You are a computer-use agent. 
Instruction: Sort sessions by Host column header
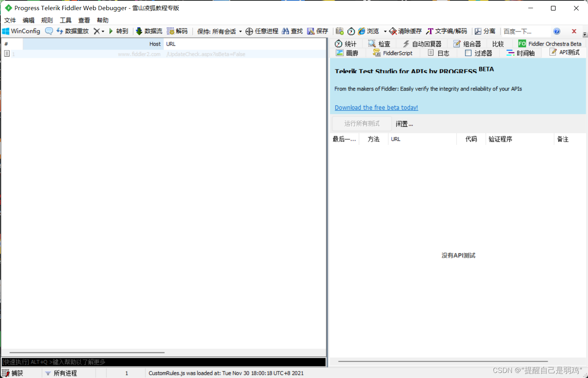[93, 44]
